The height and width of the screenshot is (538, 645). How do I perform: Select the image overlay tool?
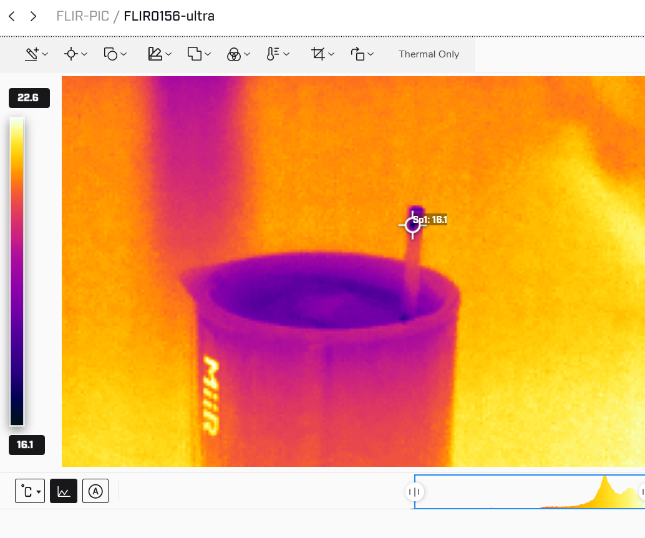click(194, 54)
